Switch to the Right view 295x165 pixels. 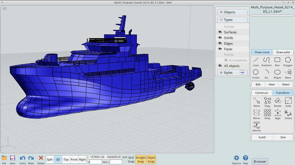[x=82, y=160]
